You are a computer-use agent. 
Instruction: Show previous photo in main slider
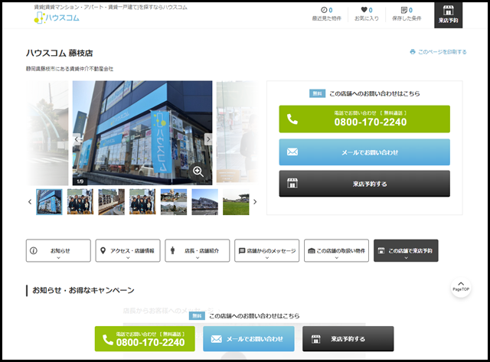pos(77,139)
